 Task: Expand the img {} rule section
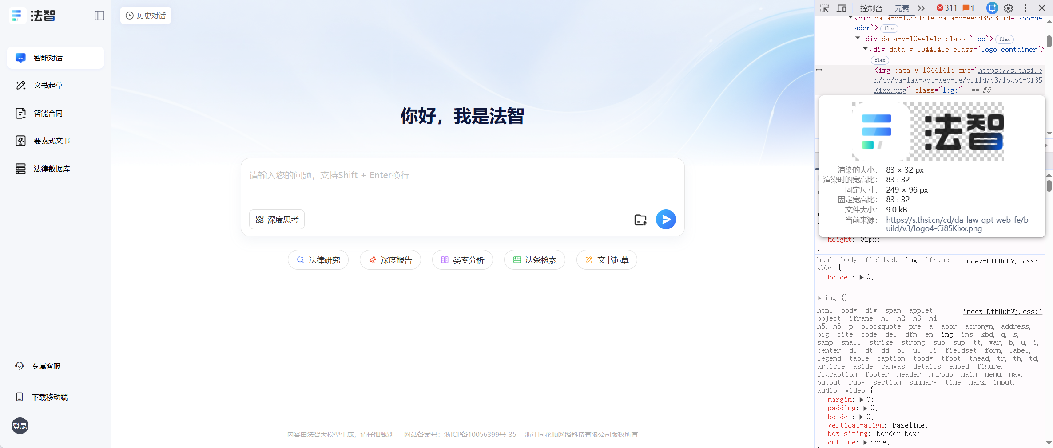[x=820, y=298]
